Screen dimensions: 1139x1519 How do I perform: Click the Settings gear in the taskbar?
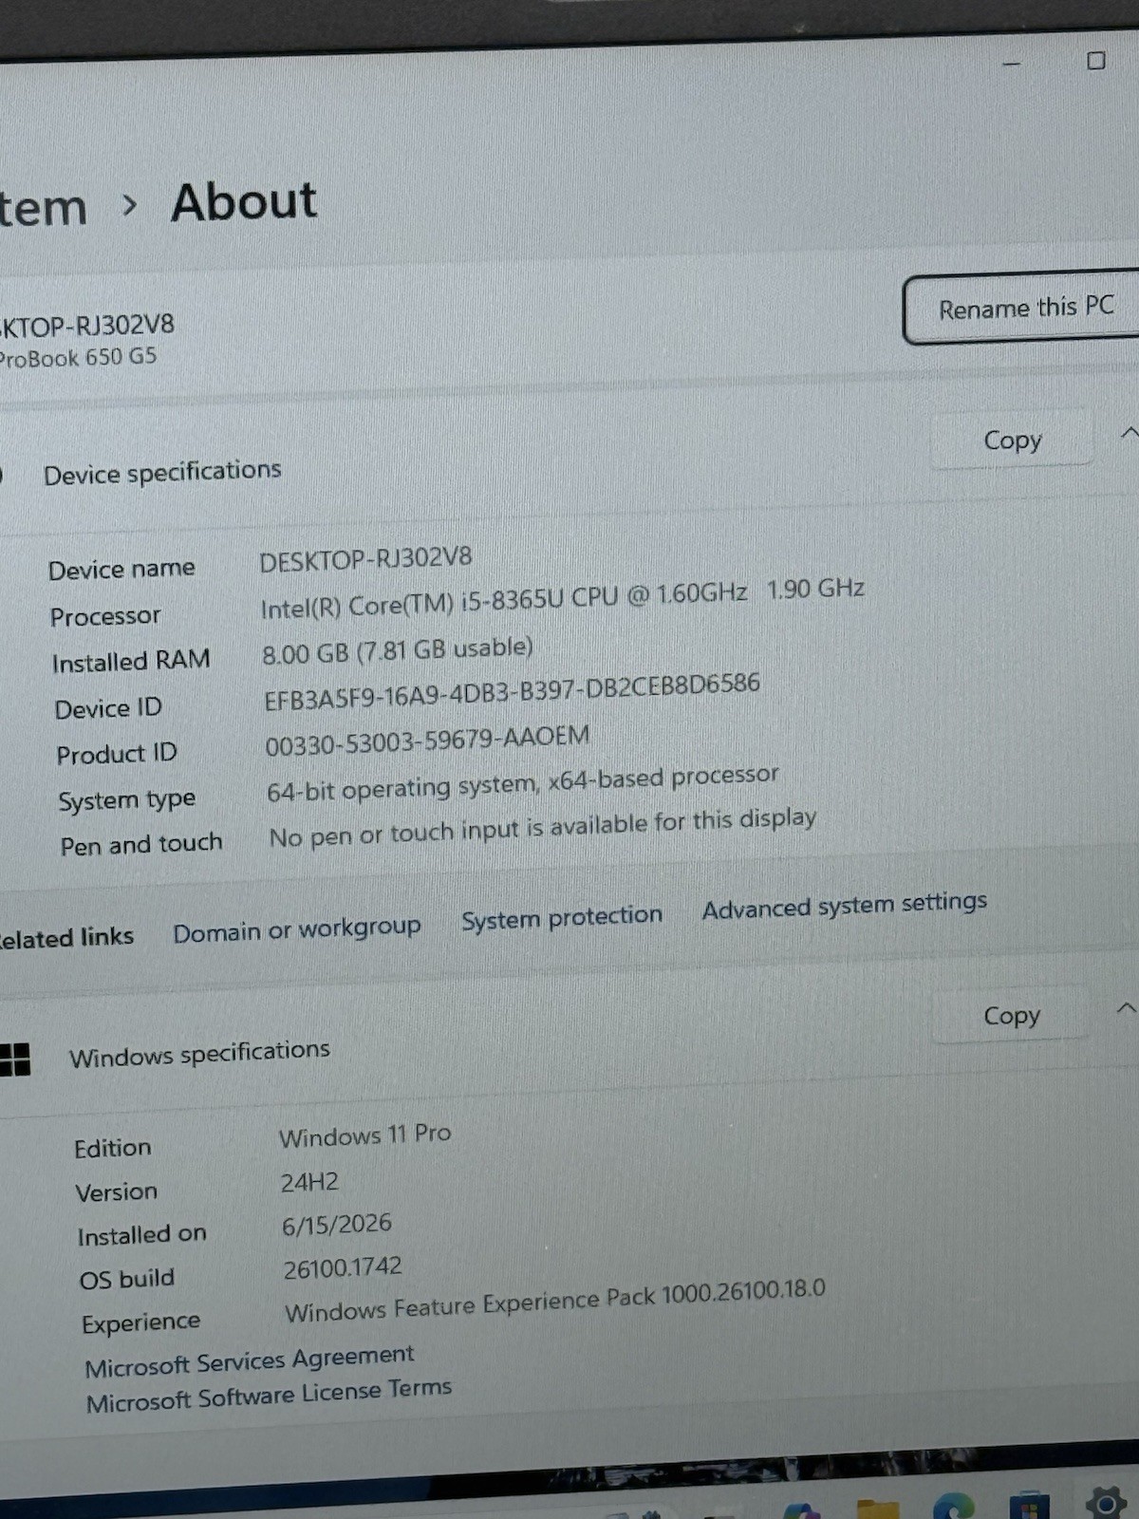click(1105, 1503)
